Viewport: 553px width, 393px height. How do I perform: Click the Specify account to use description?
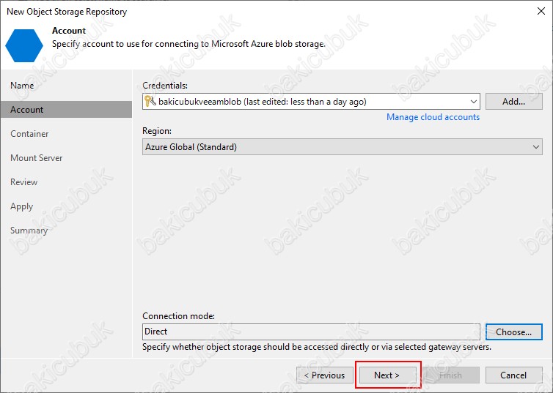pyautogui.click(x=188, y=45)
